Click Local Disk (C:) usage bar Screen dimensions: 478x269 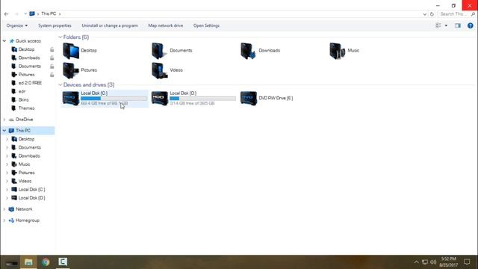(x=114, y=99)
